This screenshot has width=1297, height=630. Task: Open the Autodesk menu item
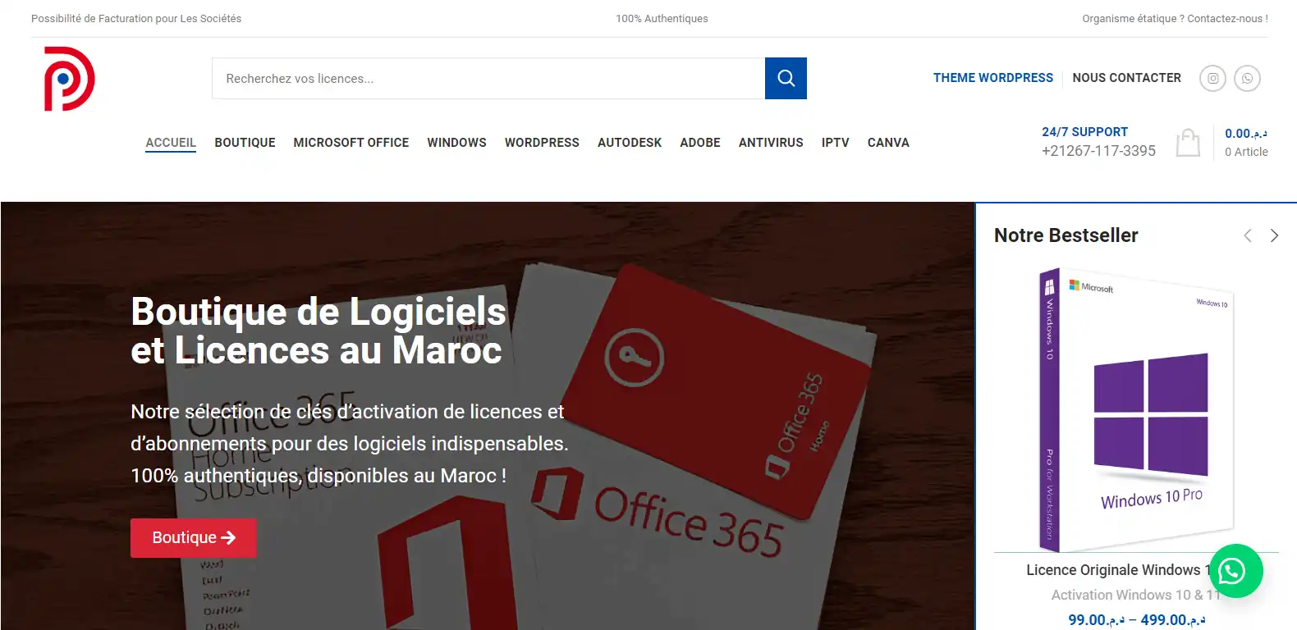(x=630, y=143)
